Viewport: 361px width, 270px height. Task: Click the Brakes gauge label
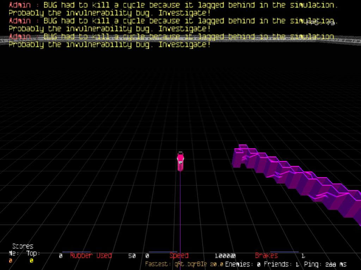pyautogui.click(x=266, y=256)
